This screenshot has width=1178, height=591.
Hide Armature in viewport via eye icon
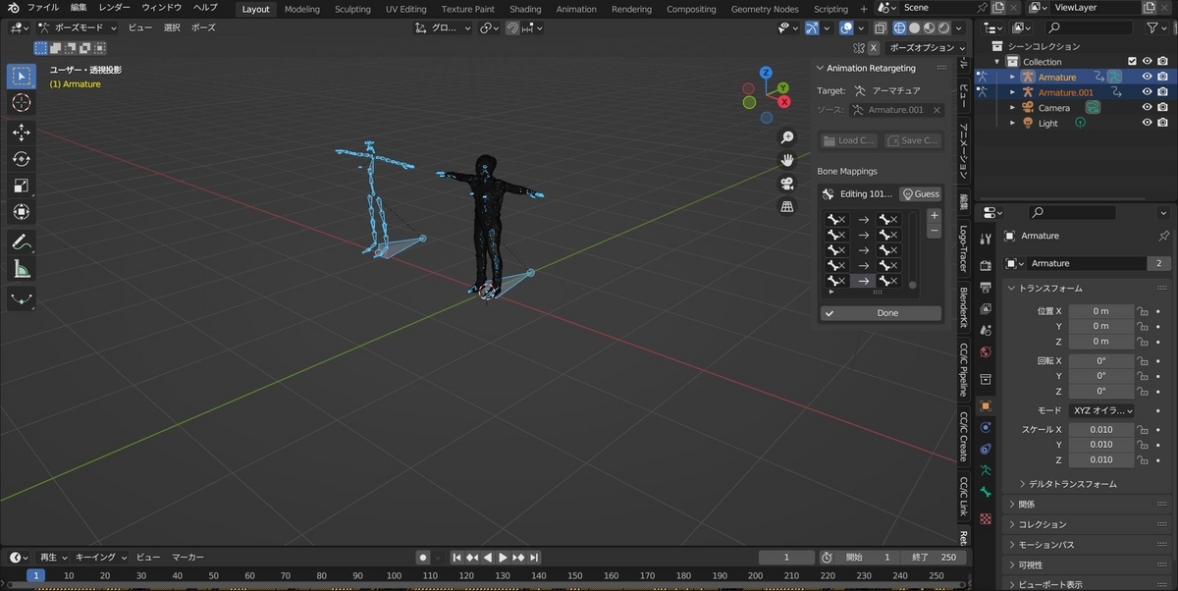(x=1147, y=76)
